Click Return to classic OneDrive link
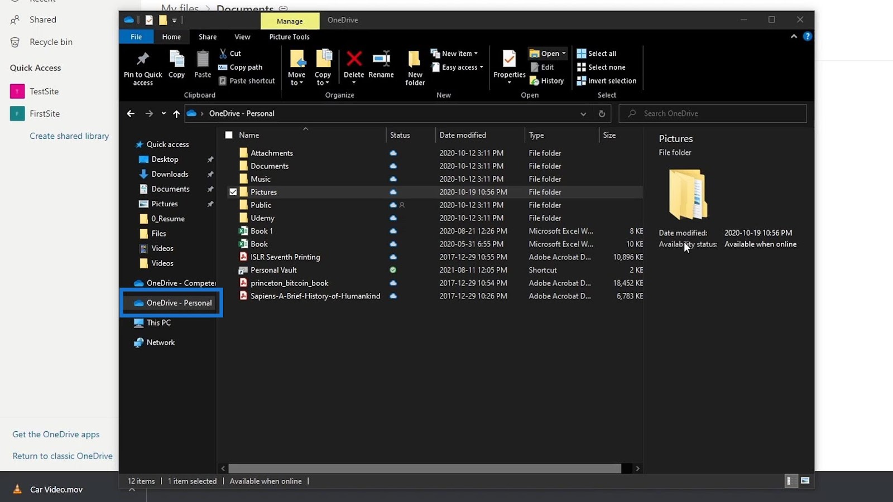The image size is (893, 502). point(63,456)
